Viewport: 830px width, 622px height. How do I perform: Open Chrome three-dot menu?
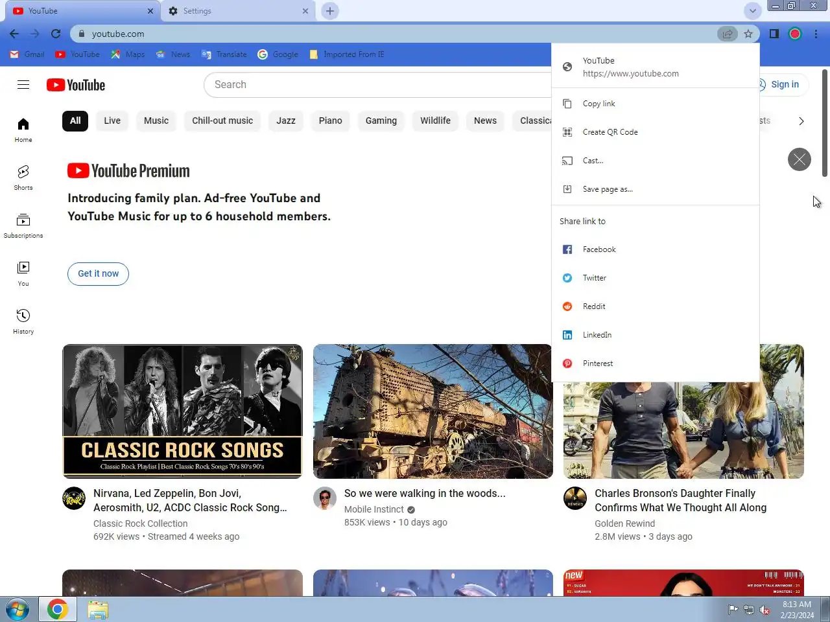(816, 34)
